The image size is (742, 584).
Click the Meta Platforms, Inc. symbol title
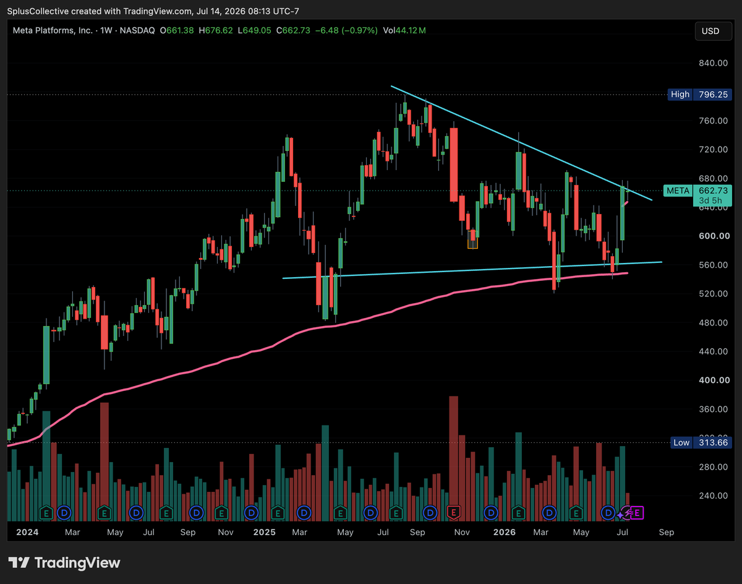(x=53, y=30)
